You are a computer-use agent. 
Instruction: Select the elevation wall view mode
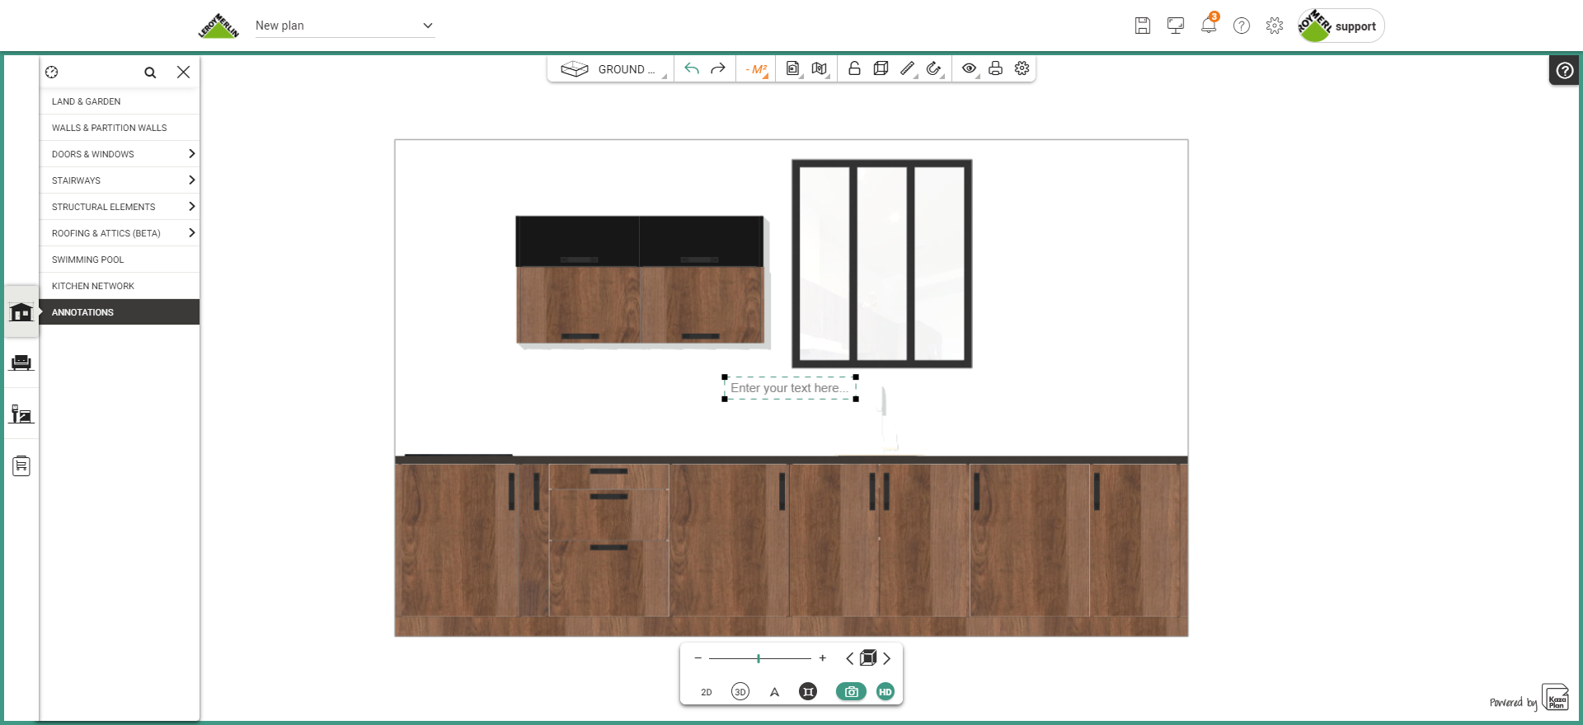pyautogui.click(x=808, y=692)
